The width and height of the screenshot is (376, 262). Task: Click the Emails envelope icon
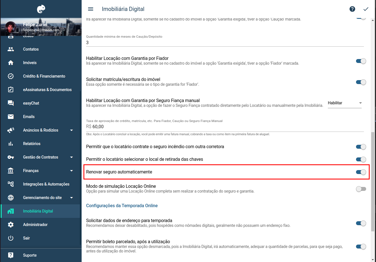click(11, 117)
